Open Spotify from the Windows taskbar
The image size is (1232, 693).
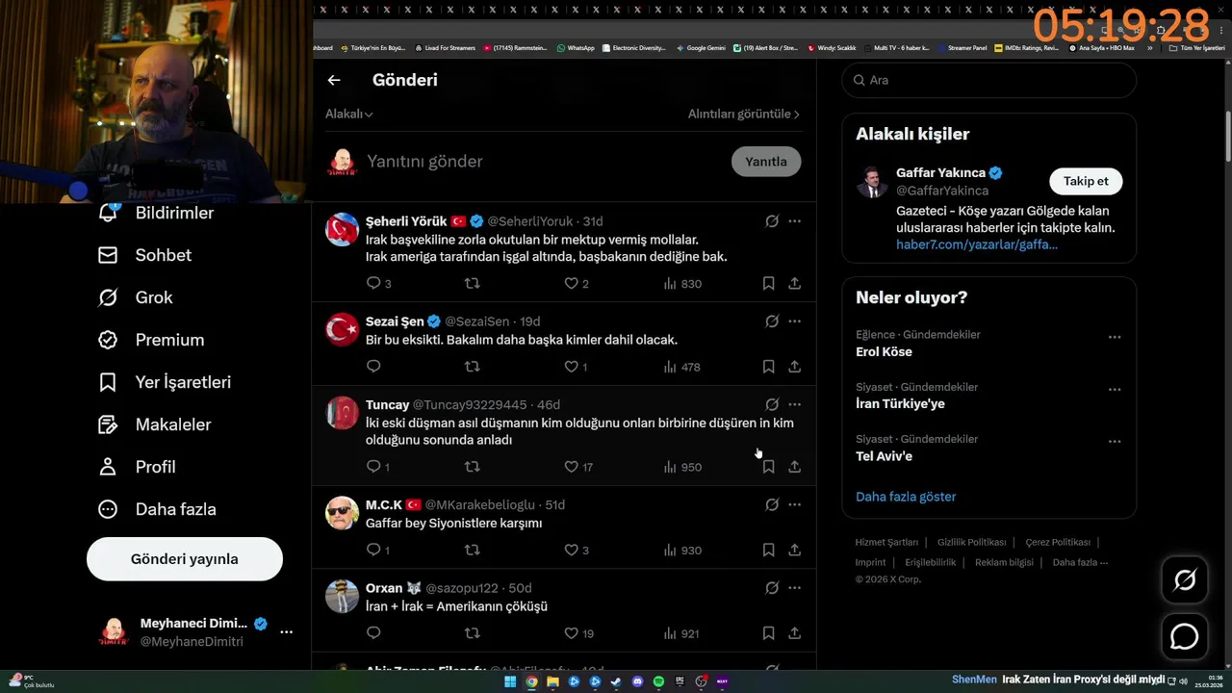(658, 681)
